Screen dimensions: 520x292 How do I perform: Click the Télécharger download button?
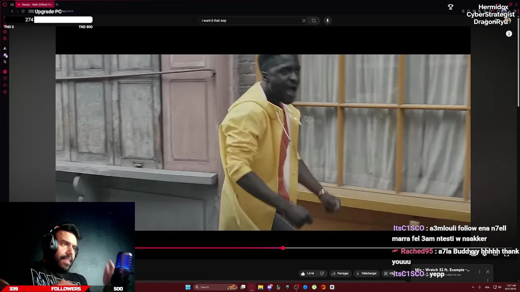(366, 273)
